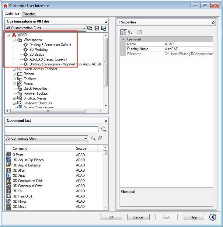Click the Display image manager icon
The height and width of the screenshot is (227, 223).
click(104, 28)
